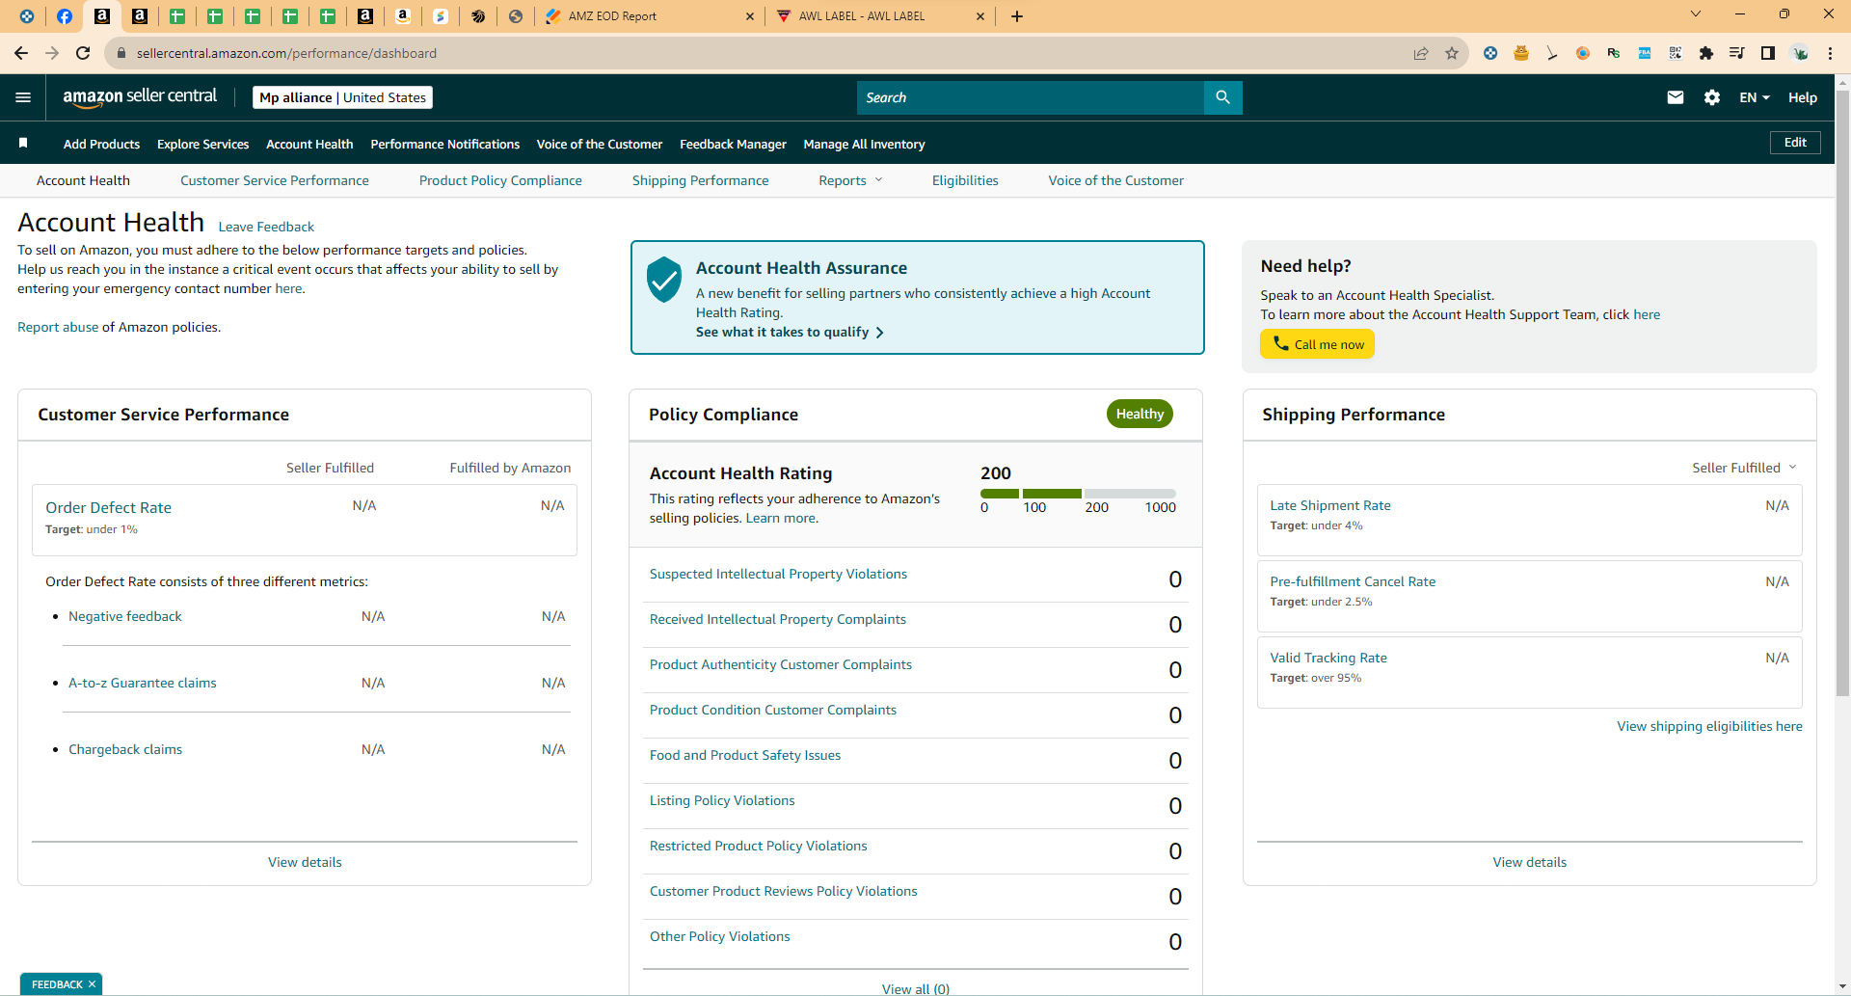Bookmark this page with the star icon
Screen dimensions: 1851x996
coord(1452,53)
